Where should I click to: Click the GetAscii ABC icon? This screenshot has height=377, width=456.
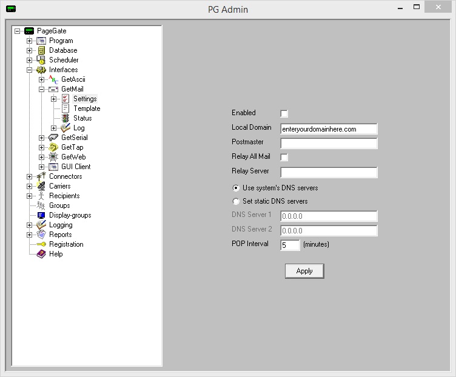point(53,79)
